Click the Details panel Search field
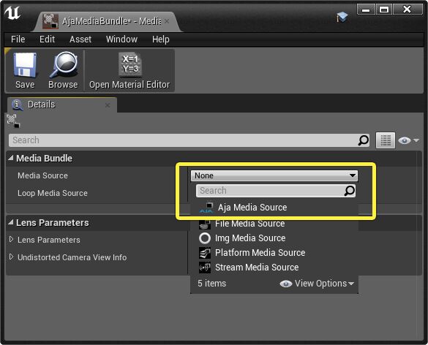 [x=189, y=140]
